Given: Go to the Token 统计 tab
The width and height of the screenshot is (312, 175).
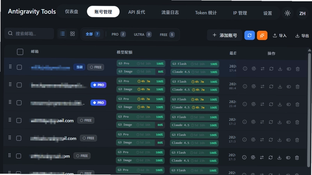Looking at the screenshot, I should tap(206, 13).
